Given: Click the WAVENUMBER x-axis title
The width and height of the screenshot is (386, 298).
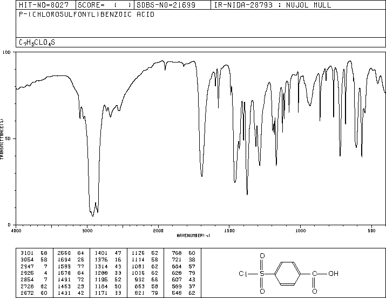Looking at the screenshot, I should 193,235.
